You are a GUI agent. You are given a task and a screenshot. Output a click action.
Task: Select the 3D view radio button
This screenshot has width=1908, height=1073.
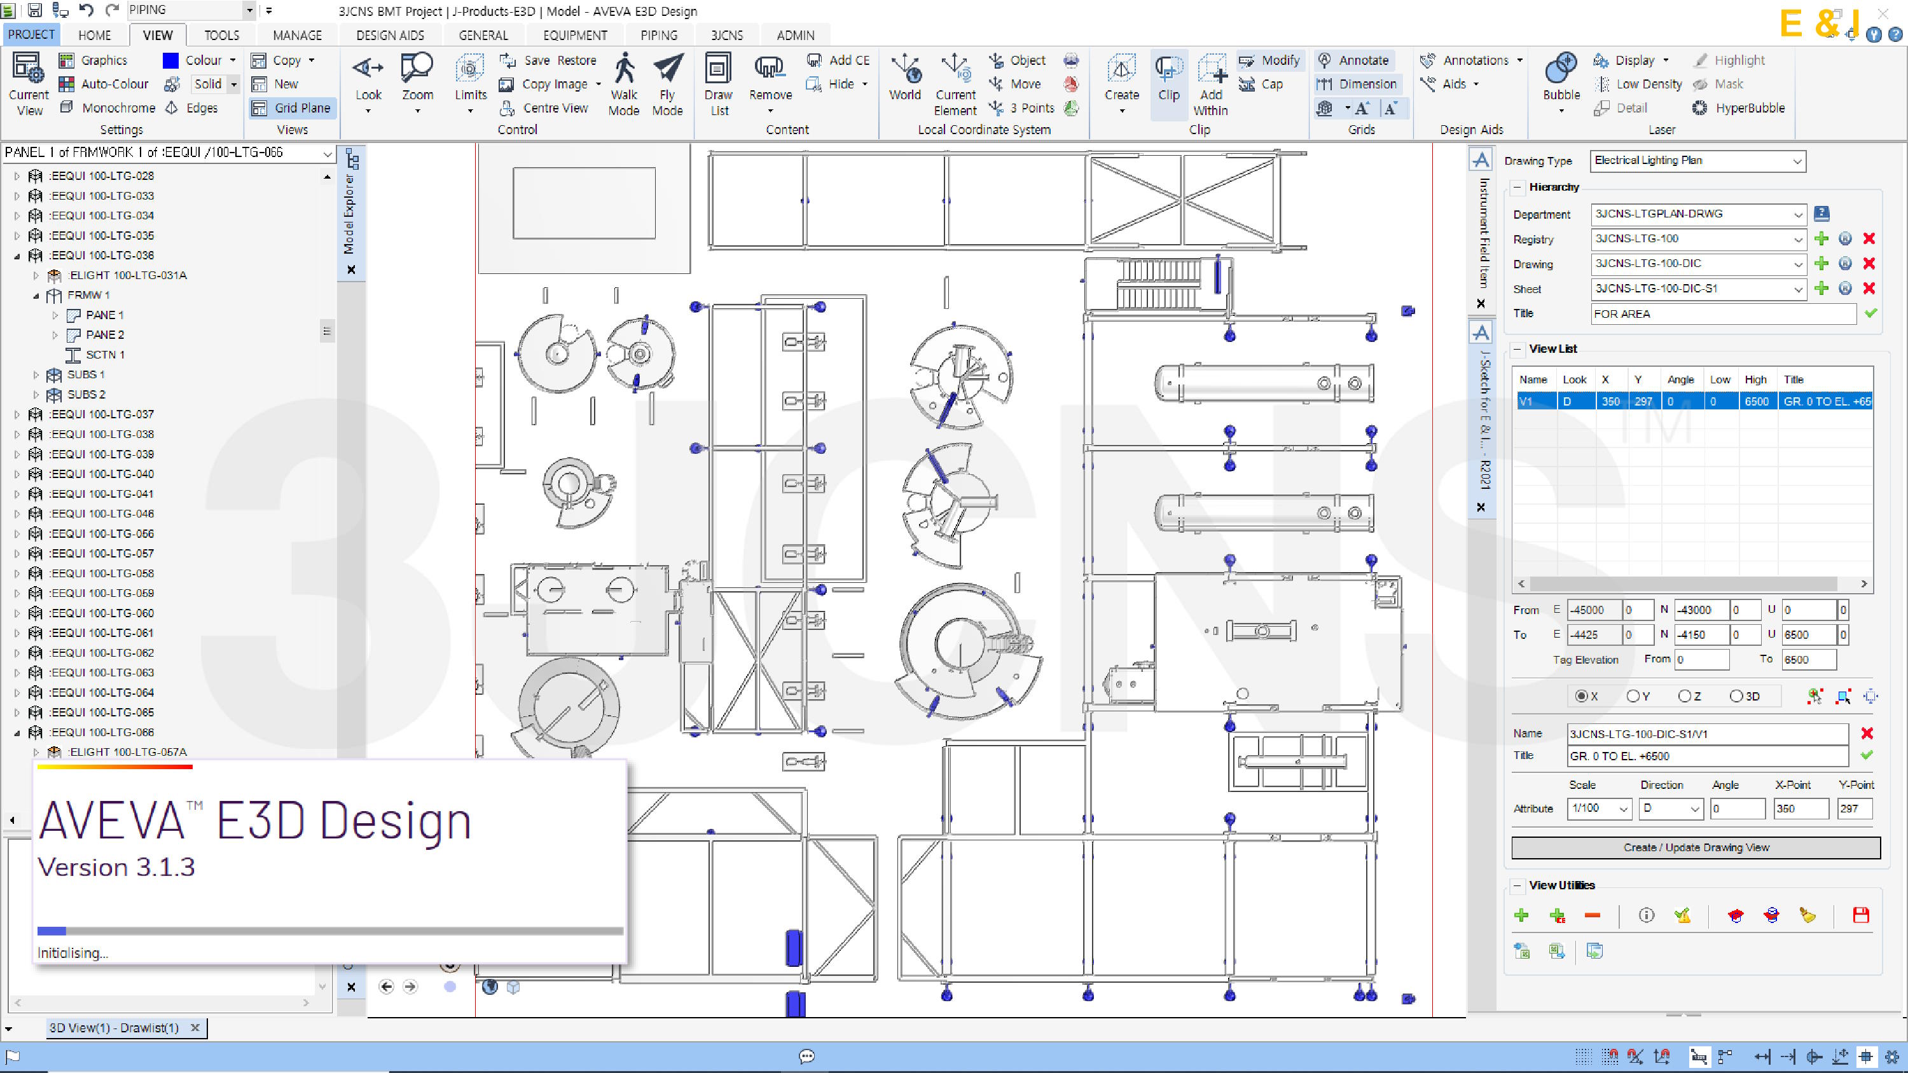click(x=1736, y=696)
